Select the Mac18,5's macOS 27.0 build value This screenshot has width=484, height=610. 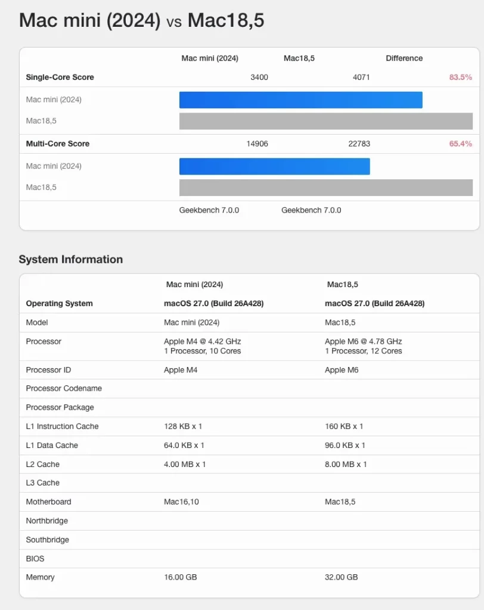[374, 303]
